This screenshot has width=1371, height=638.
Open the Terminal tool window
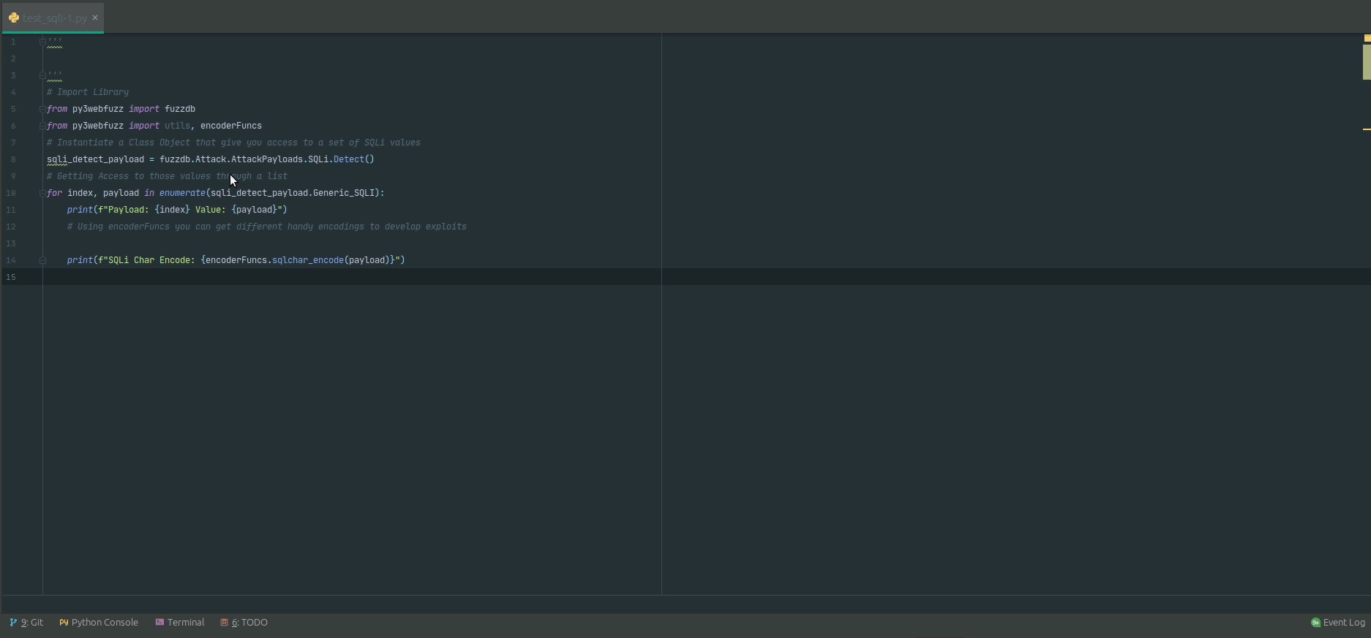point(180,623)
